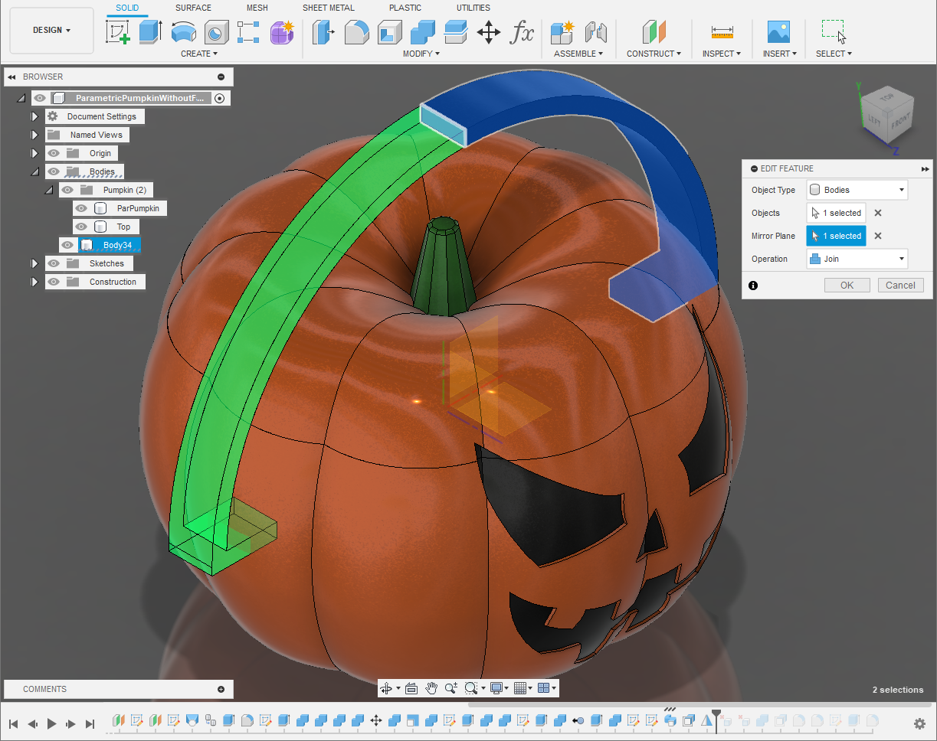937x741 pixels.
Task: Click the Offset Plane construct icon
Action: [x=654, y=32]
